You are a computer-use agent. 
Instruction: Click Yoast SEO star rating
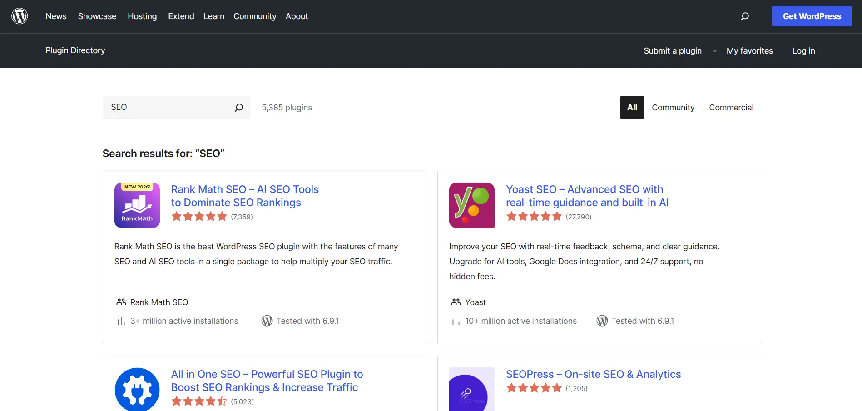tap(534, 217)
